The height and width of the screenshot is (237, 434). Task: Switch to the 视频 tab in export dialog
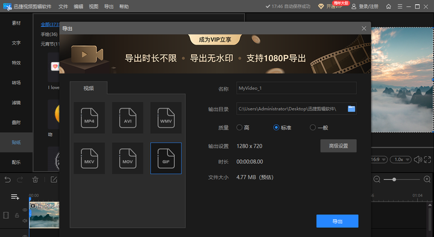(89, 88)
